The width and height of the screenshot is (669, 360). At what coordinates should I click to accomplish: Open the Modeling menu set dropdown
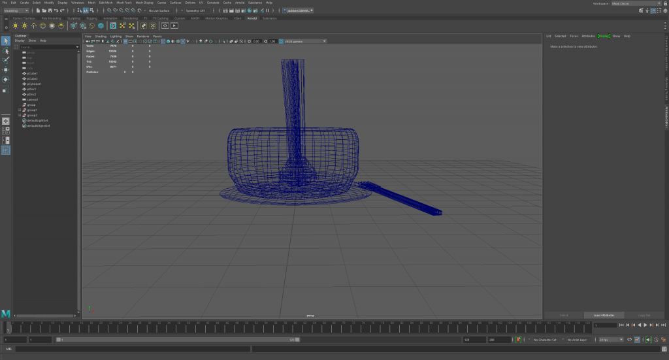16,11
